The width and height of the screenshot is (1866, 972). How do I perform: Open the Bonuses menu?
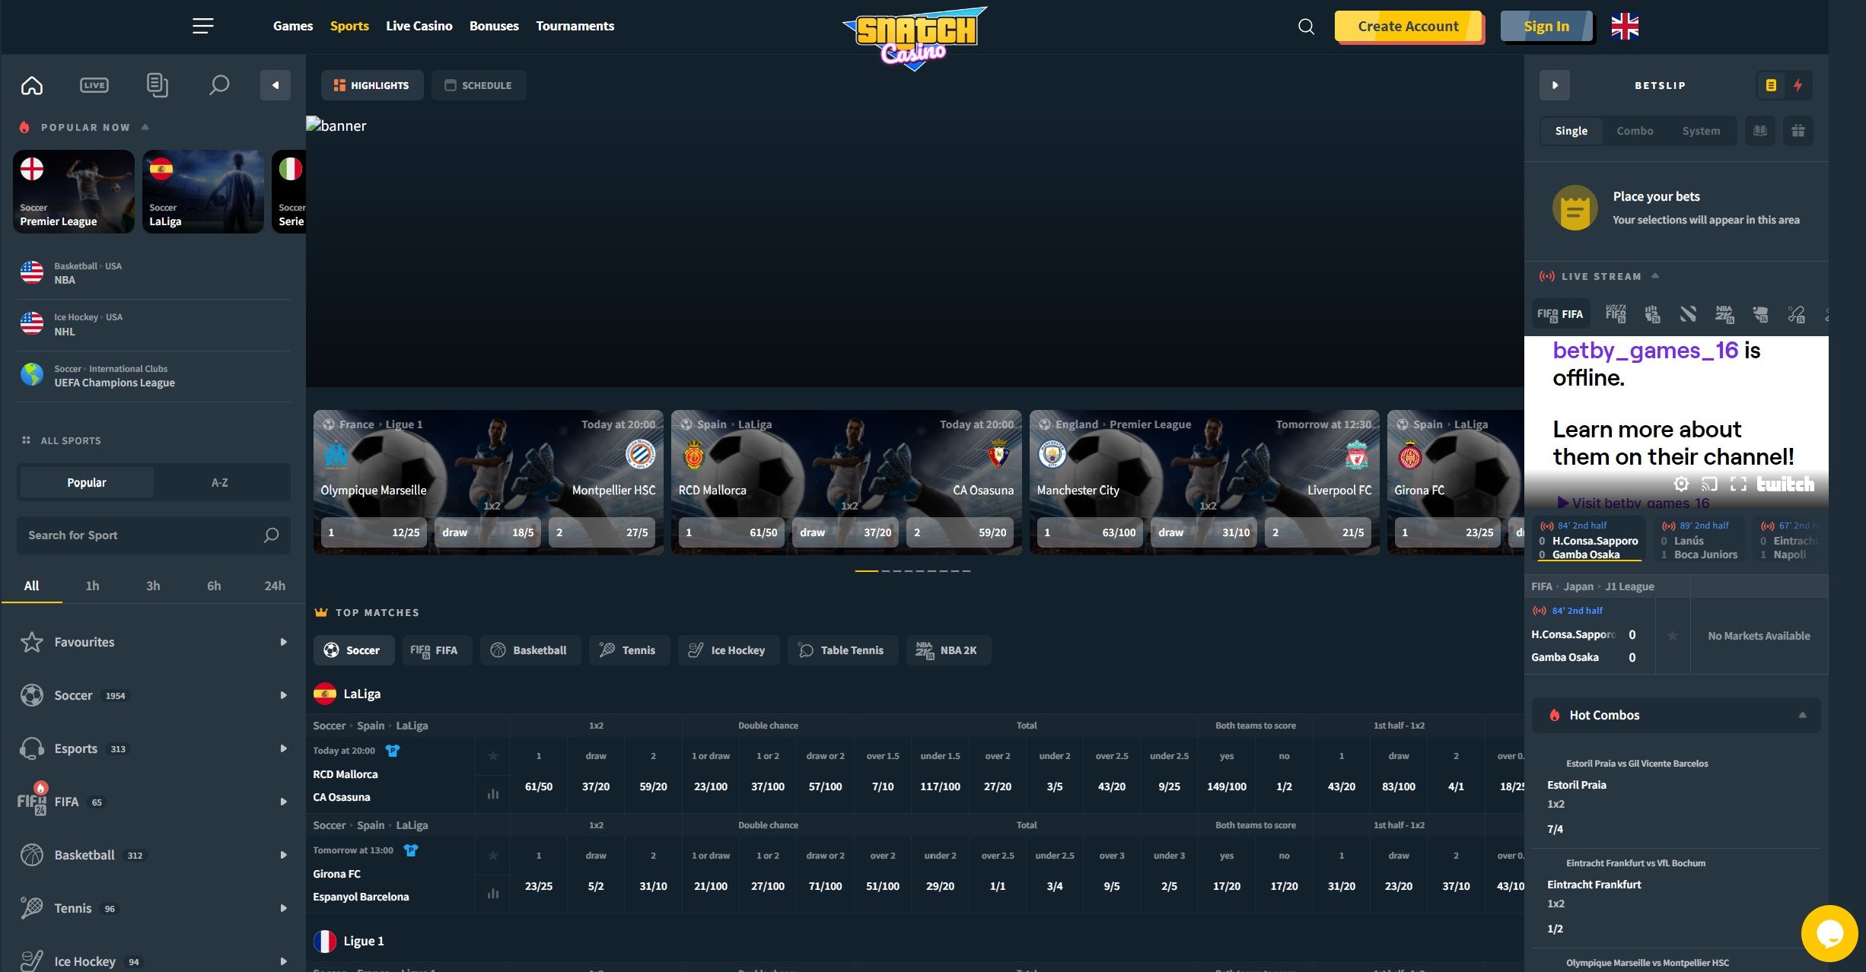pyautogui.click(x=494, y=26)
